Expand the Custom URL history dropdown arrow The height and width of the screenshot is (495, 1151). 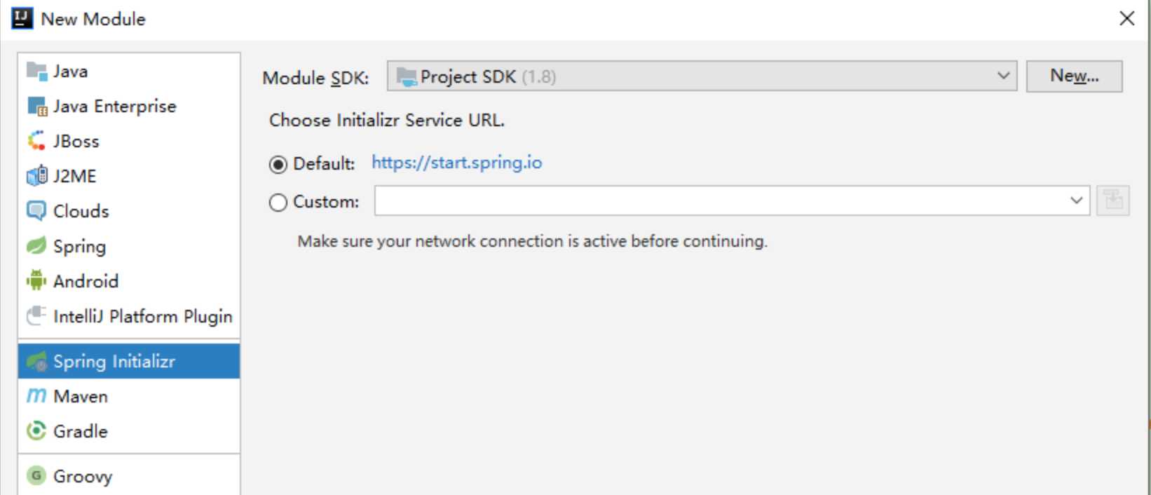[x=1077, y=201]
